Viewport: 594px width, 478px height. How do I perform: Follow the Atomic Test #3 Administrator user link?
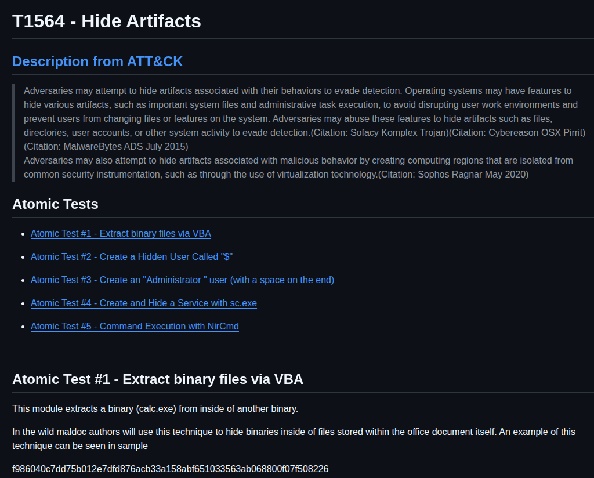(x=182, y=280)
